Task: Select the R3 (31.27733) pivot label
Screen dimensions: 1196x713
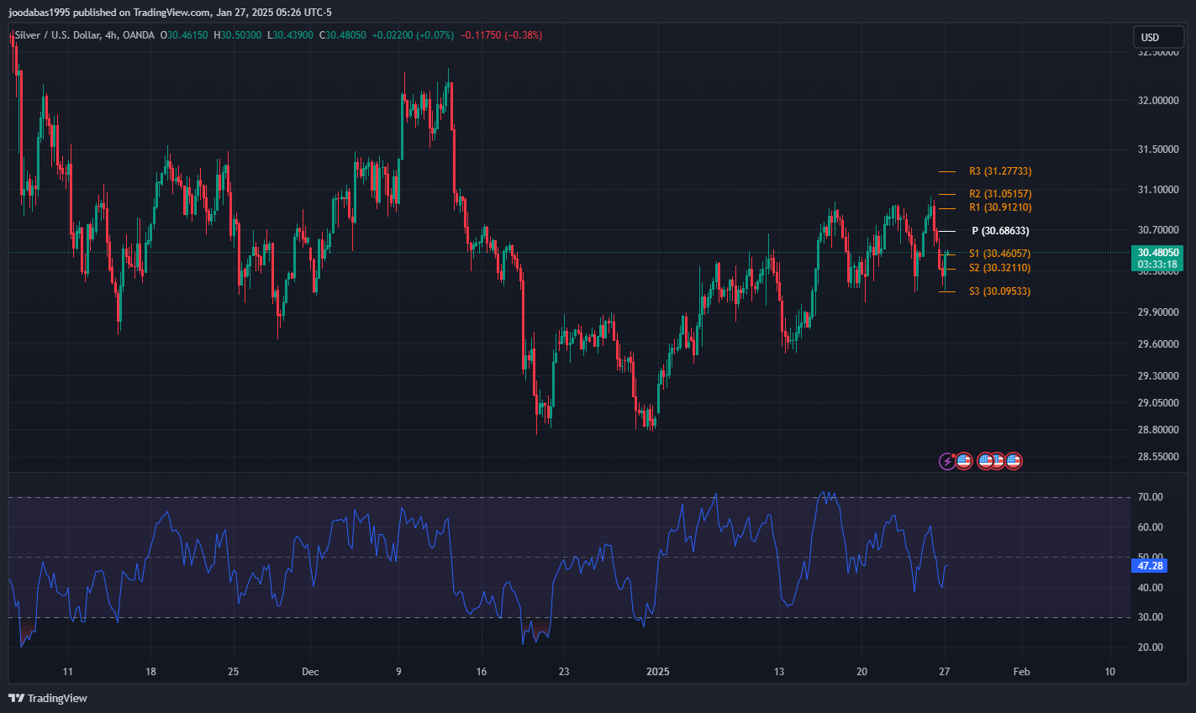Action: click(x=1000, y=171)
